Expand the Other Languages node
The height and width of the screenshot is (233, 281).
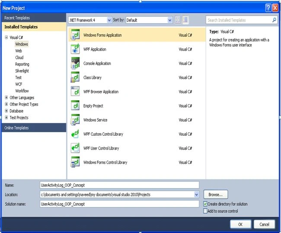6,98
